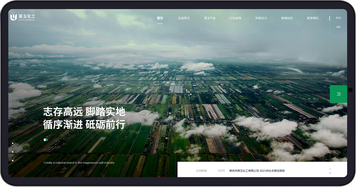Expand the 行业应用 navigation item
Viewport: 356px width, 187px height.
click(235, 18)
